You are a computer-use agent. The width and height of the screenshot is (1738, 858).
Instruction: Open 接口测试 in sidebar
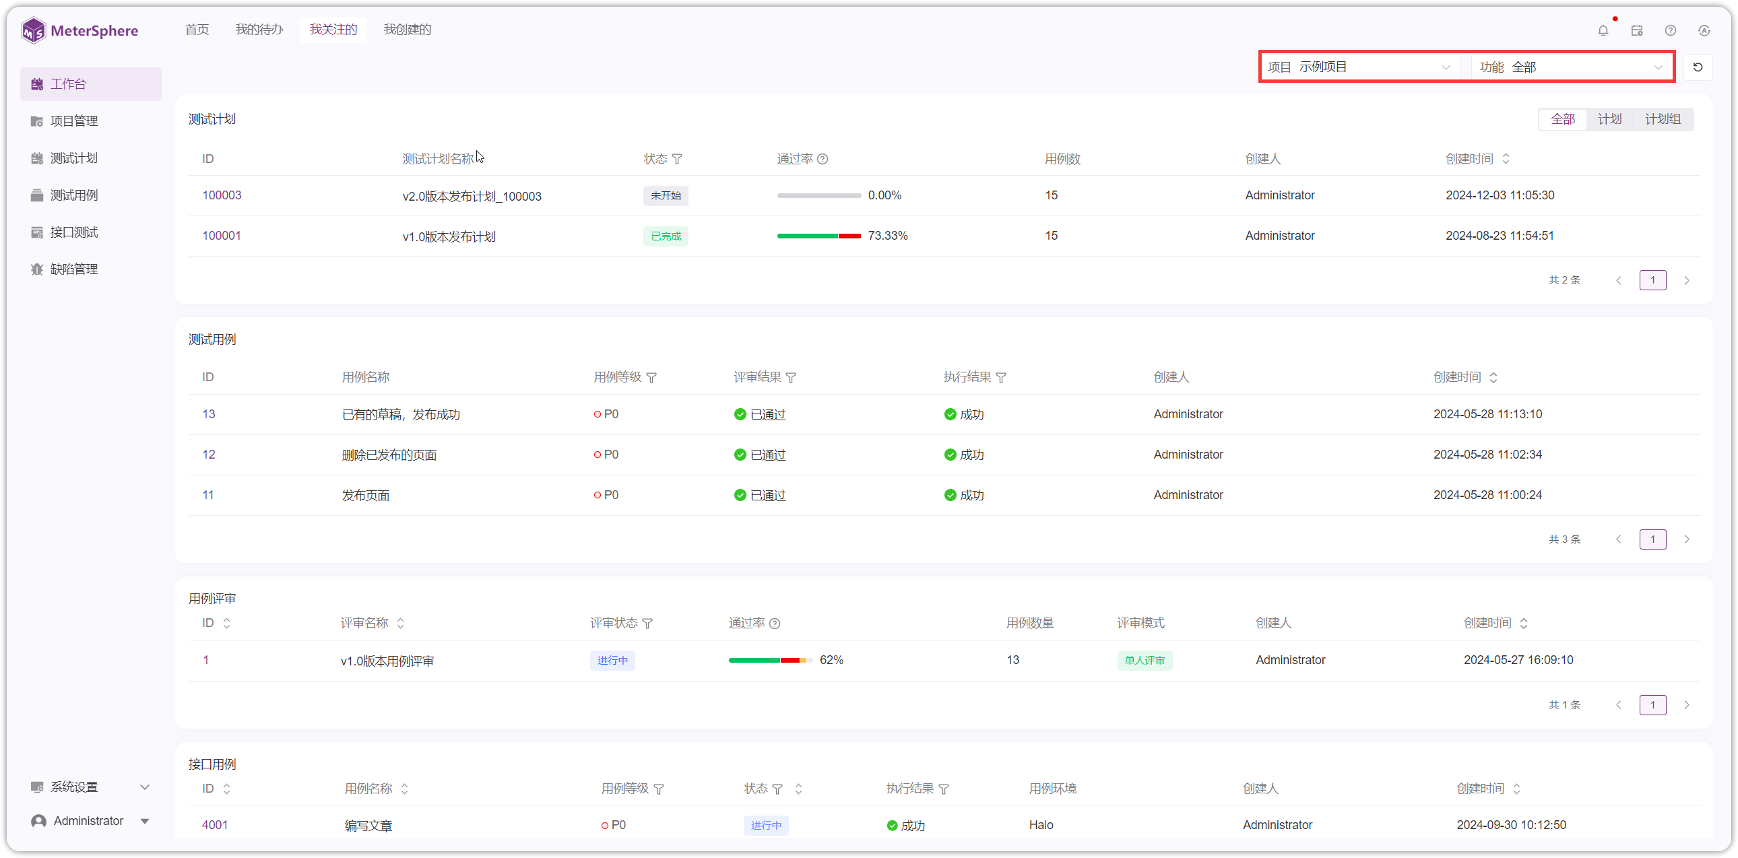click(x=90, y=232)
